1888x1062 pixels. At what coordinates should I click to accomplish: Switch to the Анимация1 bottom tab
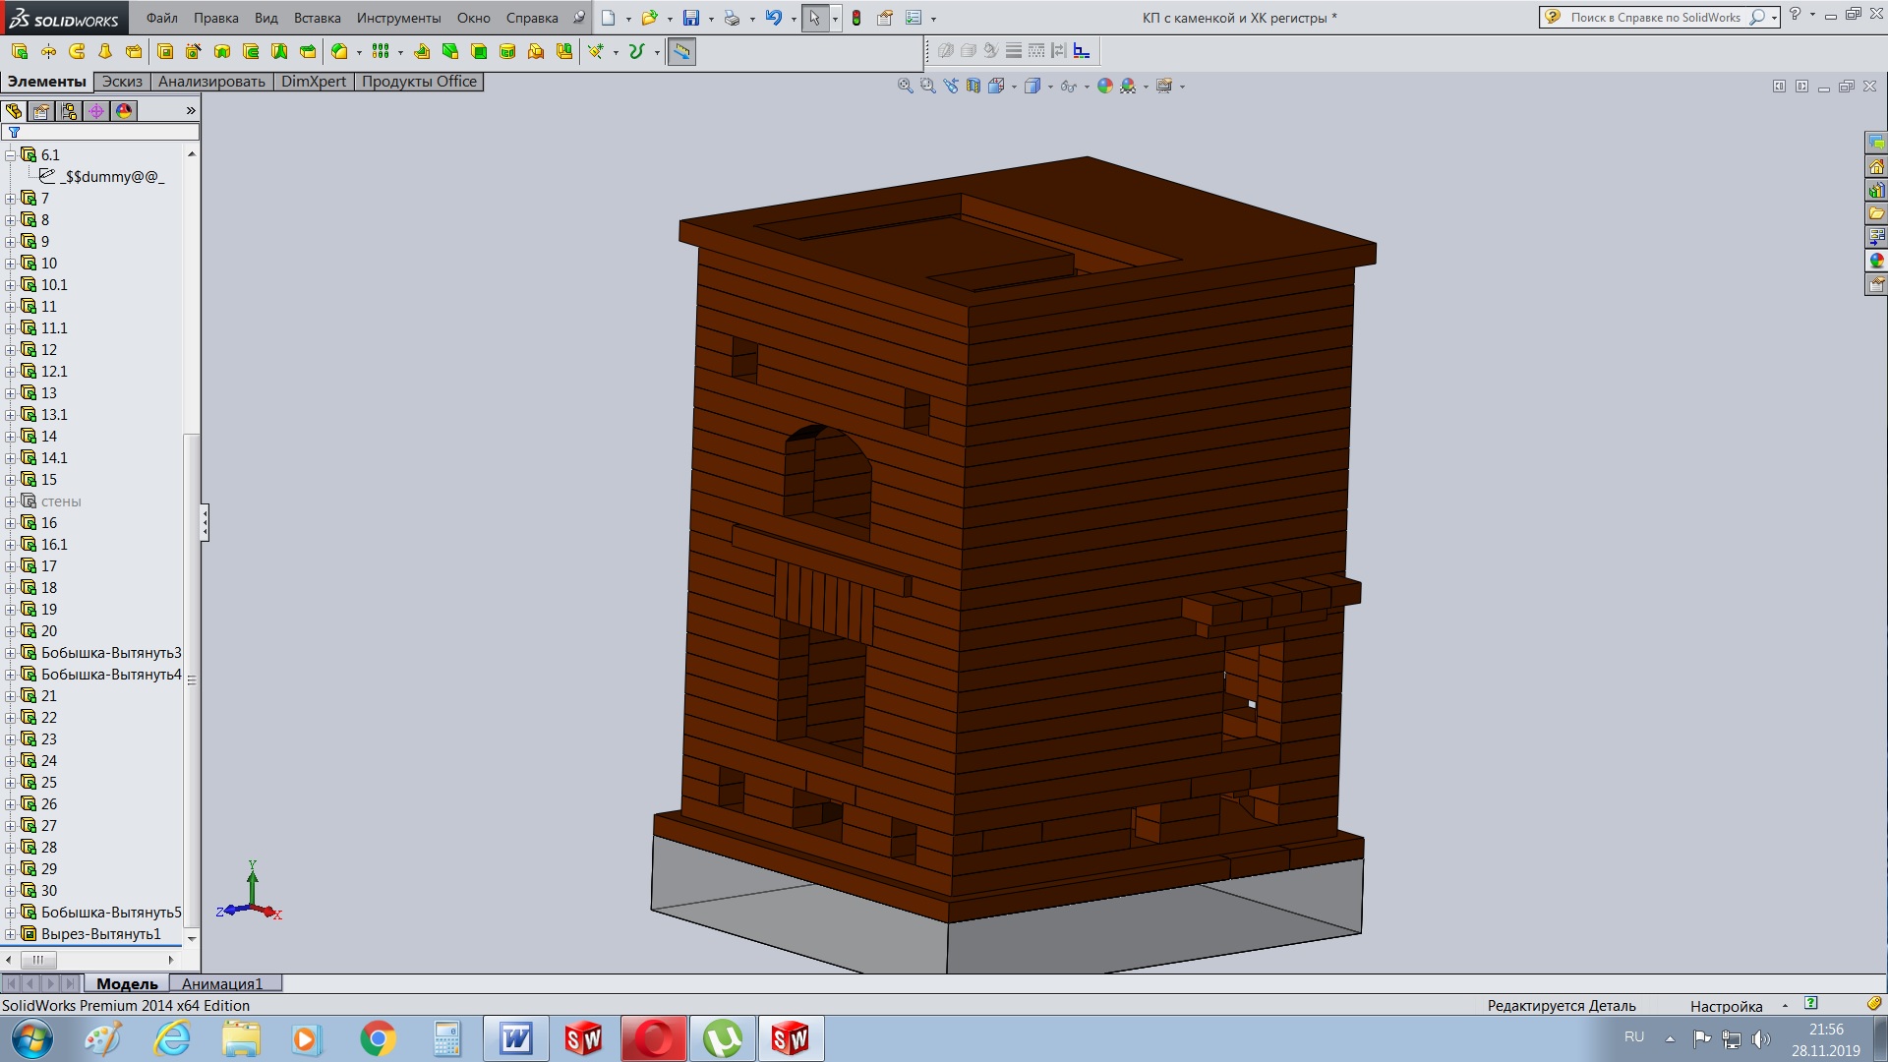pos(222,983)
